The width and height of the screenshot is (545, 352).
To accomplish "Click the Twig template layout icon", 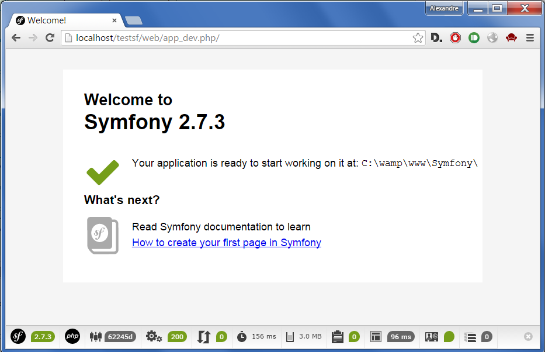I will (376, 337).
